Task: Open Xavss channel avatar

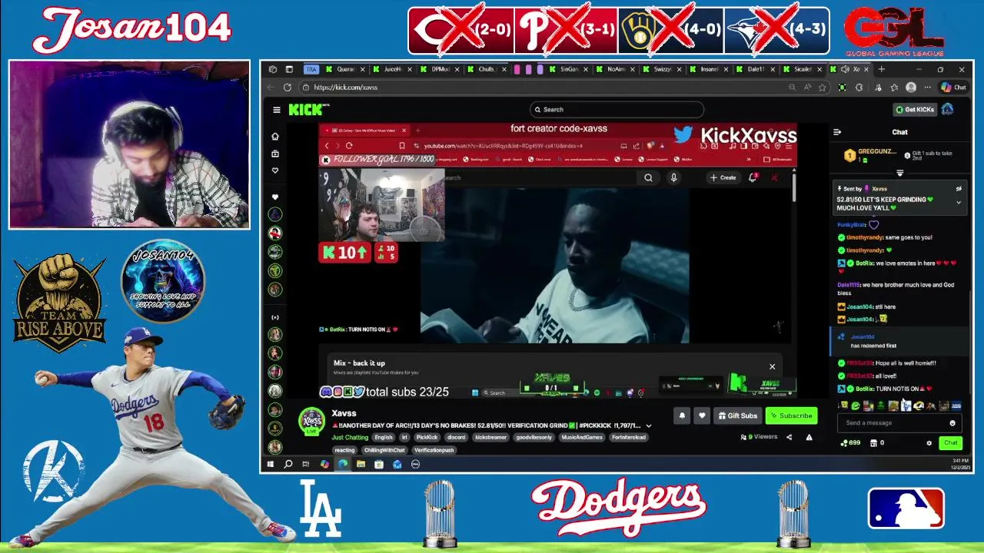Action: click(x=311, y=421)
